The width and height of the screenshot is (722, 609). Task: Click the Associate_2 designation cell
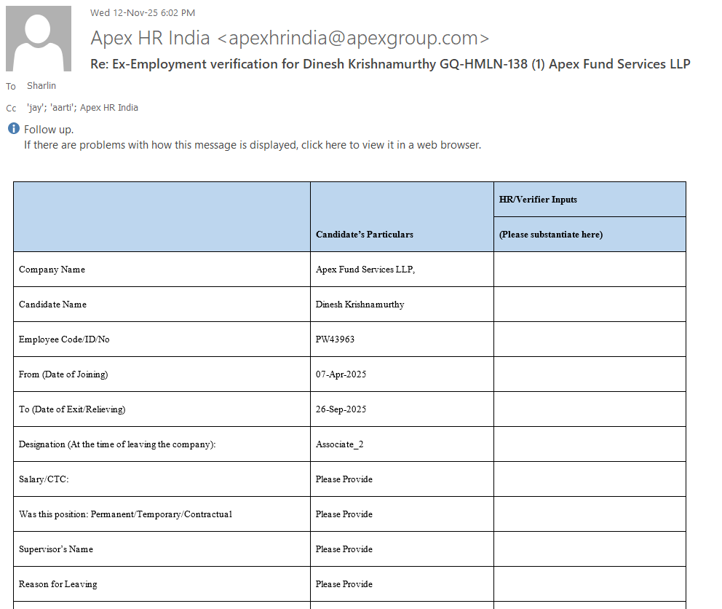pos(340,444)
